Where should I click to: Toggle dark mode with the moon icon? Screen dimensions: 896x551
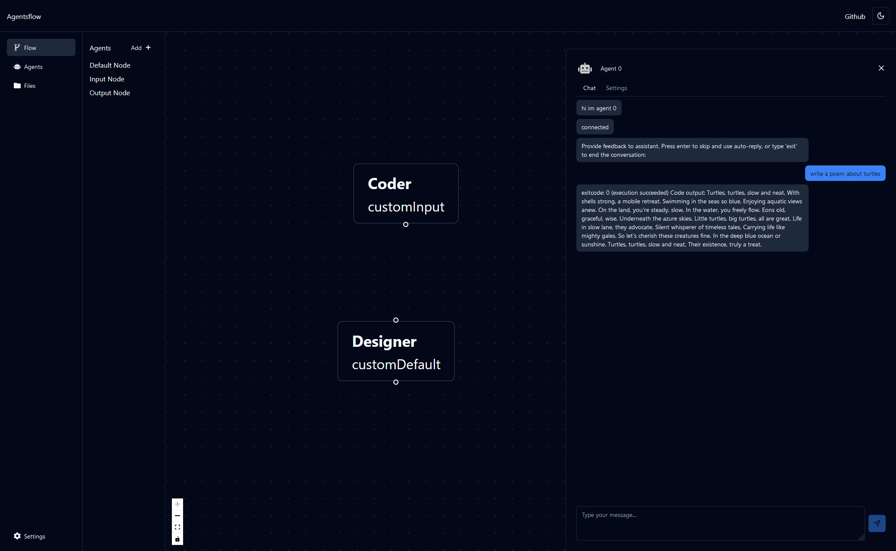click(880, 16)
